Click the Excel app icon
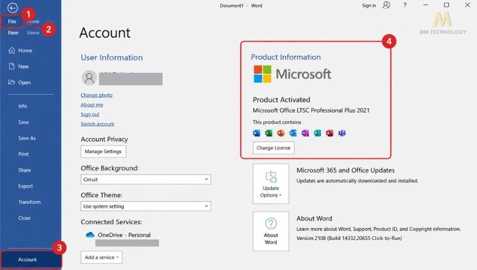The height and width of the screenshot is (270, 477). (x=269, y=133)
